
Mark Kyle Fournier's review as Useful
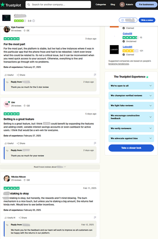pos(9,75)
